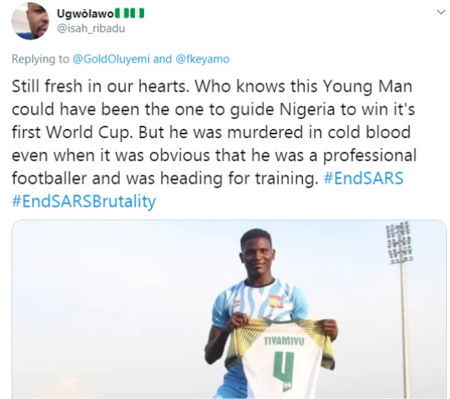Screen dimensions: 450x399
Task: Click the @isah_ribadu handle
Action: coord(91,28)
